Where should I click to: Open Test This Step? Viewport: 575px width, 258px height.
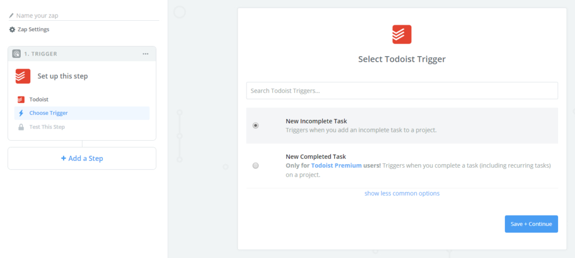[47, 127]
